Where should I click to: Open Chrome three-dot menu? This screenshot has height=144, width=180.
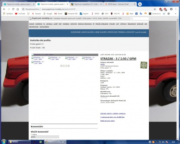(176, 9)
